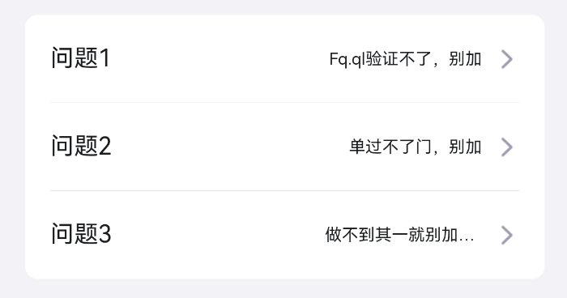Click the chevron arrow beside 问题1
Viewport: 567px width, 298px height.
pos(507,59)
